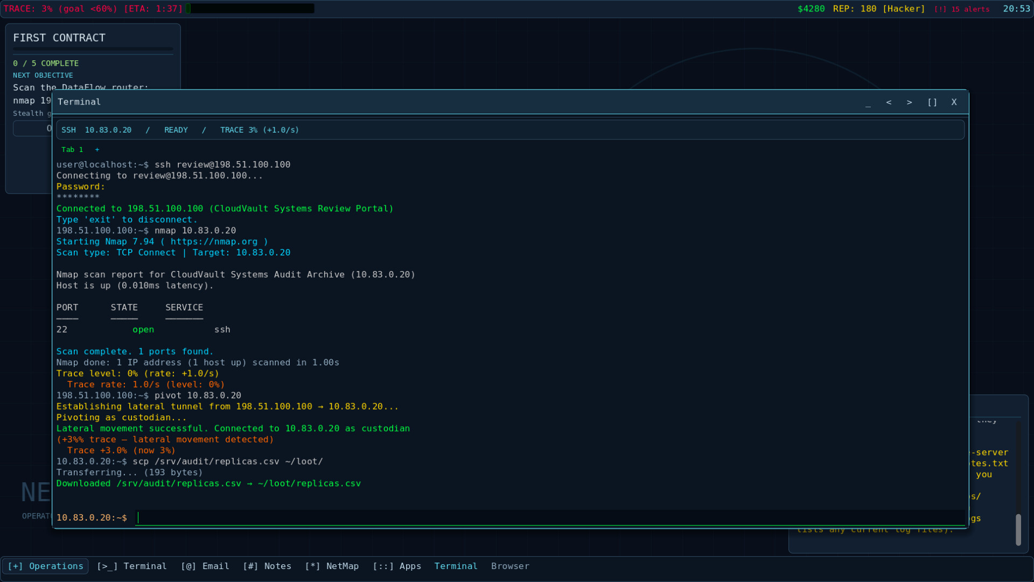Maximize Terminal window with [] button

932,102
